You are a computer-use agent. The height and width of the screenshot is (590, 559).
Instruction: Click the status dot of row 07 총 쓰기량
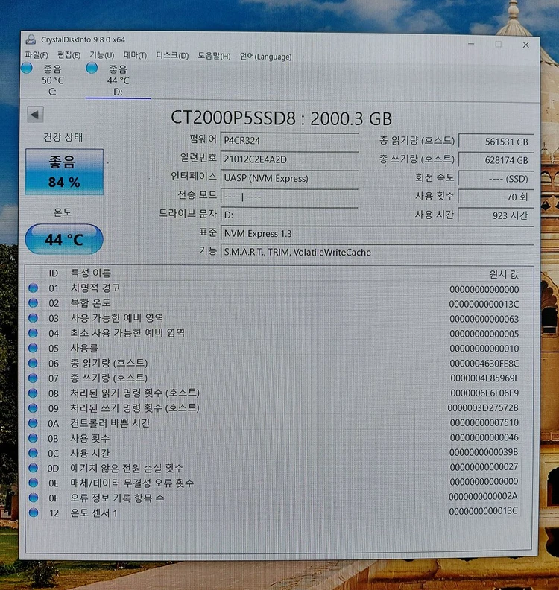pos(33,378)
